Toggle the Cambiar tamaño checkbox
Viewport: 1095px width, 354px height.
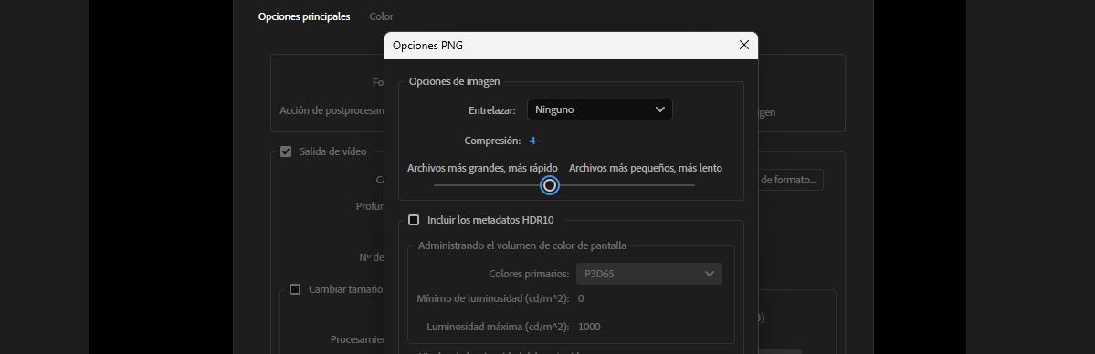pyautogui.click(x=295, y=289)
